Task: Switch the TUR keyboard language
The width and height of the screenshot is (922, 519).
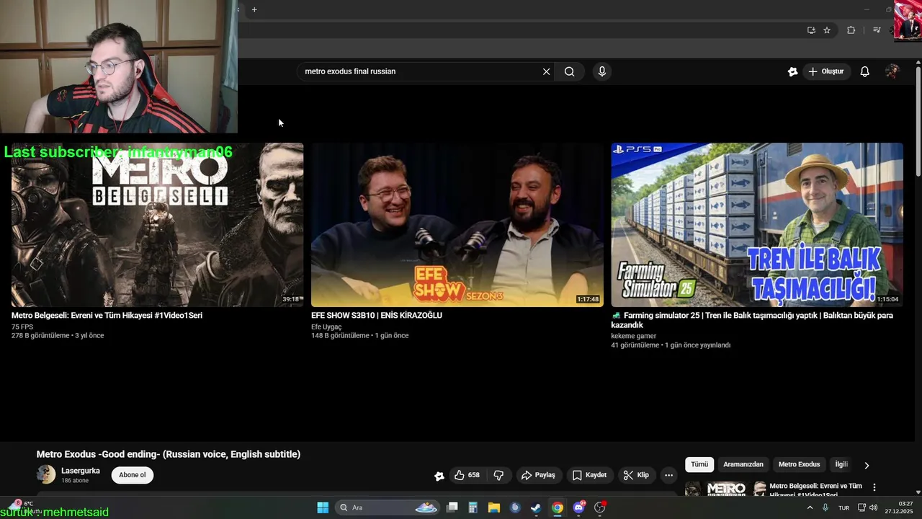Action: [843, 507]
